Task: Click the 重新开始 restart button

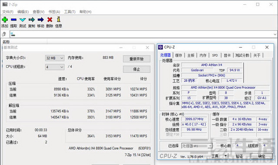Action: (136, 59)
